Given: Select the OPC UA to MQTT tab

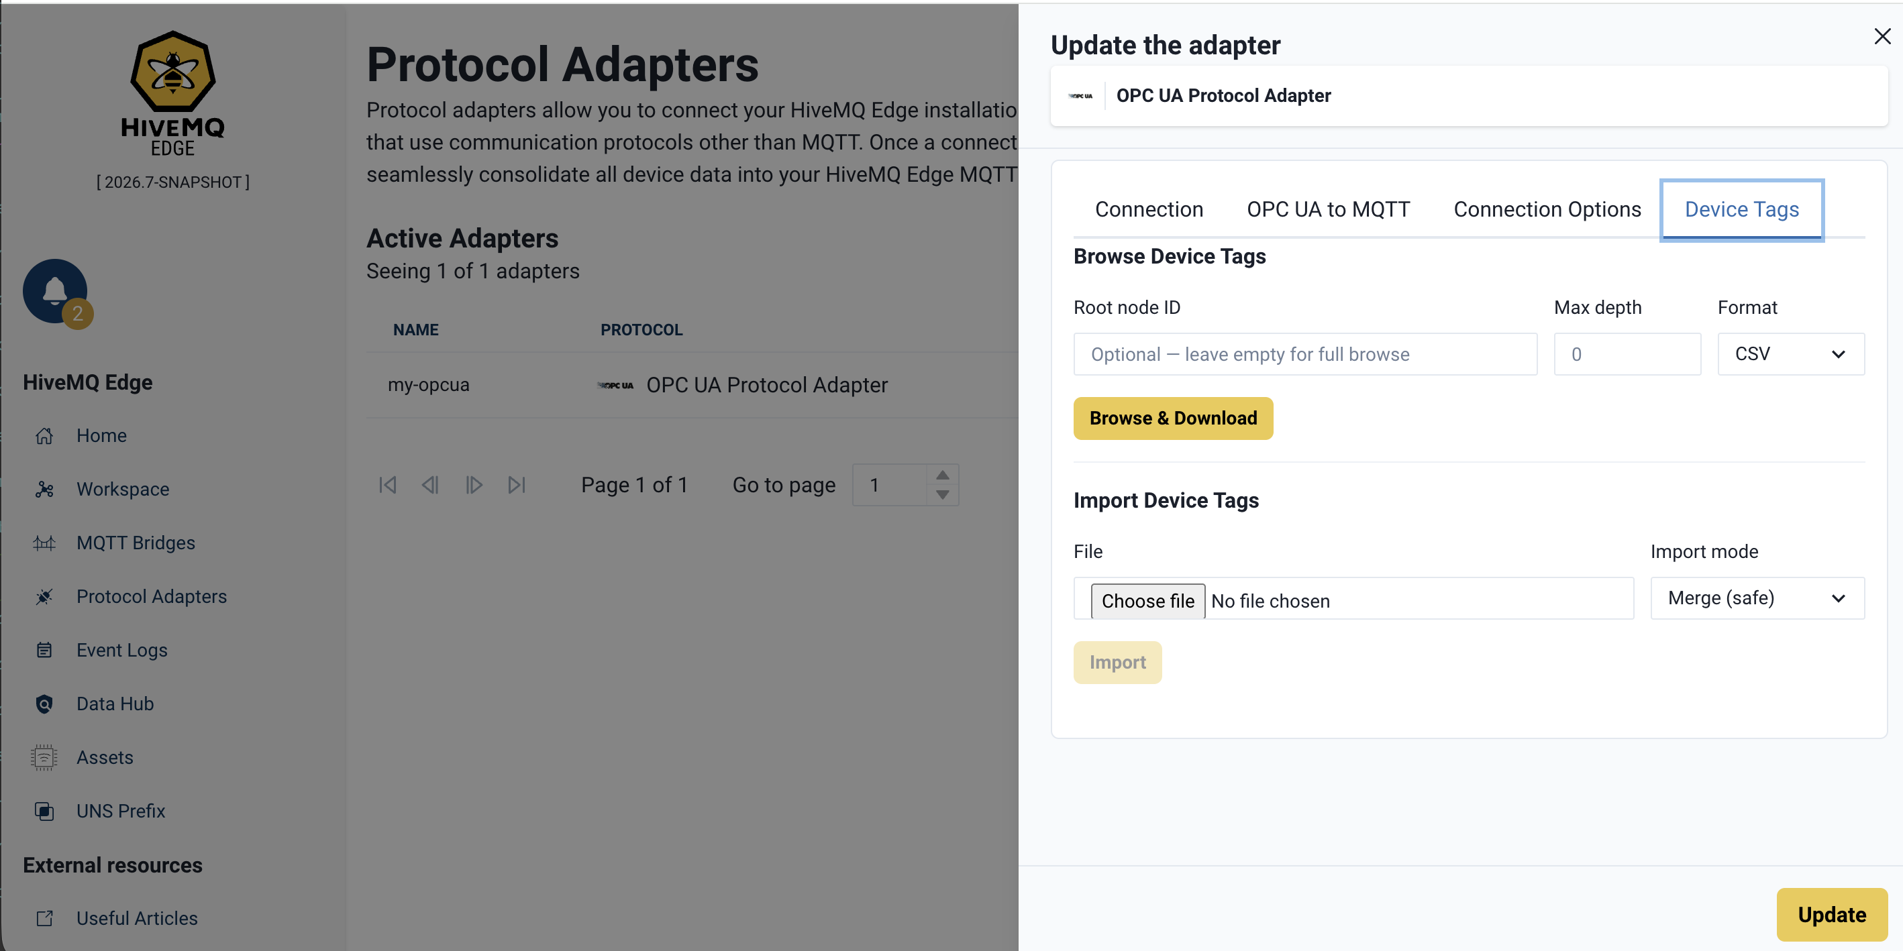Looking at the screenshot, I should tap(1327, 210).
